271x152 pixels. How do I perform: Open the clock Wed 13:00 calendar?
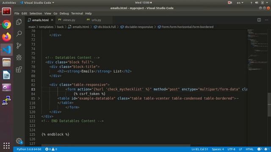pos(143,3)
